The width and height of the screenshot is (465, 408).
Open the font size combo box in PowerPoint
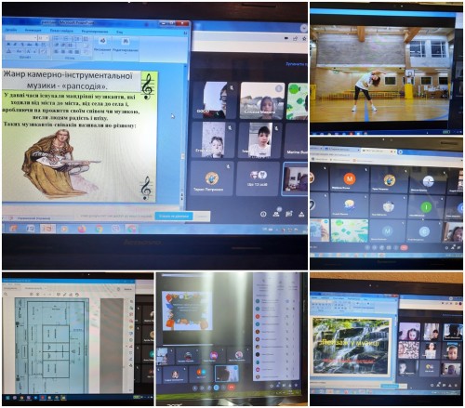43,38
